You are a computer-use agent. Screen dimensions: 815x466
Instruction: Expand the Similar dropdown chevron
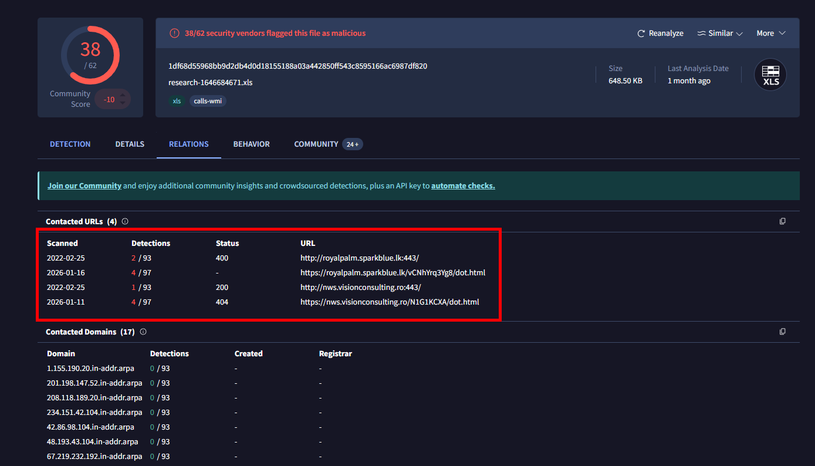739,33
